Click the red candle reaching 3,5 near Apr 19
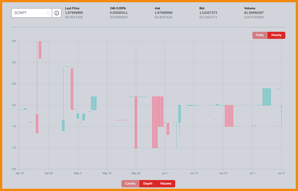Image resolution: width=298 pixels, height=191 pixels. (40, 50)
